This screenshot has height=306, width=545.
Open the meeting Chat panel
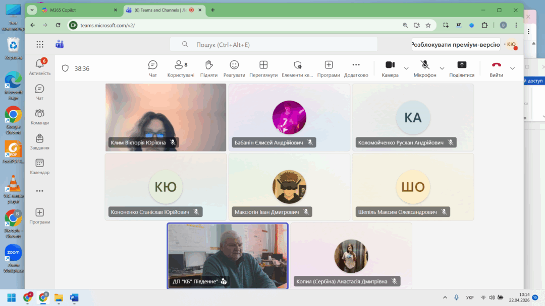(153, 68)
